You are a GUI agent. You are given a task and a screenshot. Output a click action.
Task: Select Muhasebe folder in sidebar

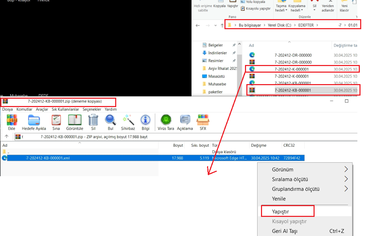click(217, 84)
